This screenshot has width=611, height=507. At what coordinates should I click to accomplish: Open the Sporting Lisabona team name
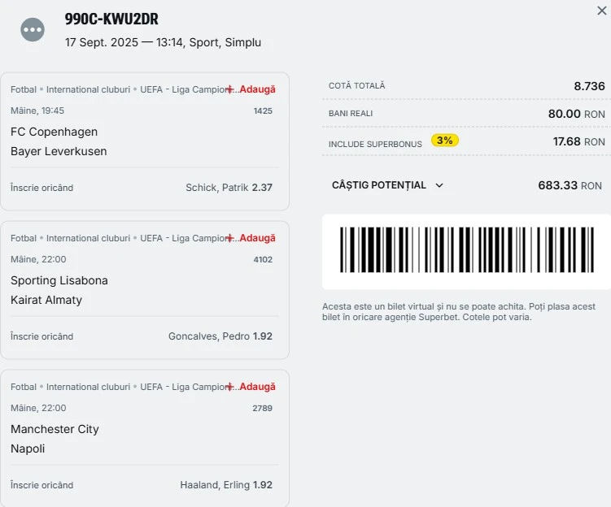(x=59, y=280)
